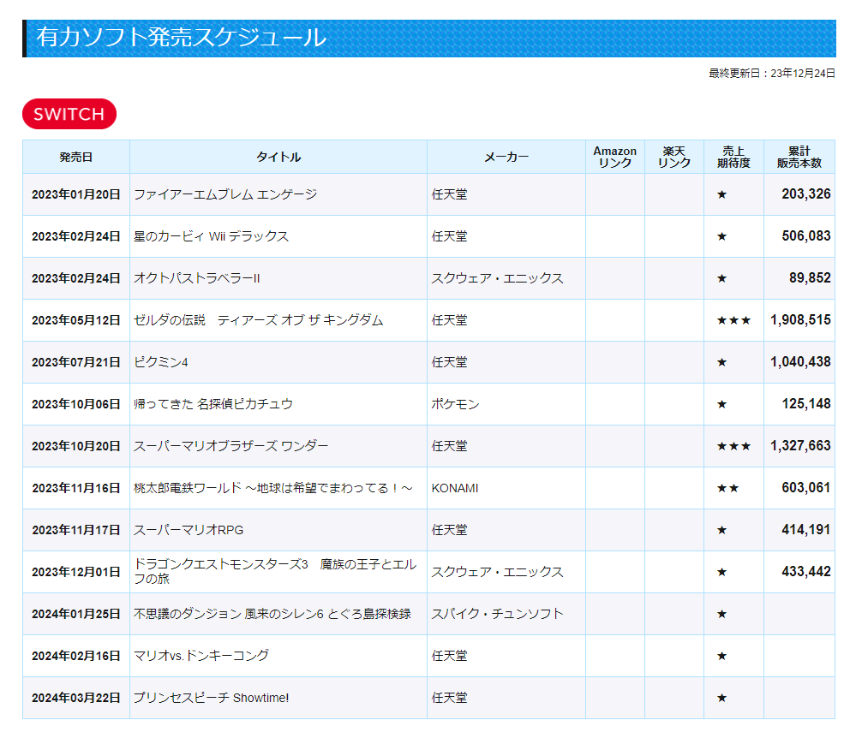
Task: Click the 発売日 column header
Action: click(76, 157)
